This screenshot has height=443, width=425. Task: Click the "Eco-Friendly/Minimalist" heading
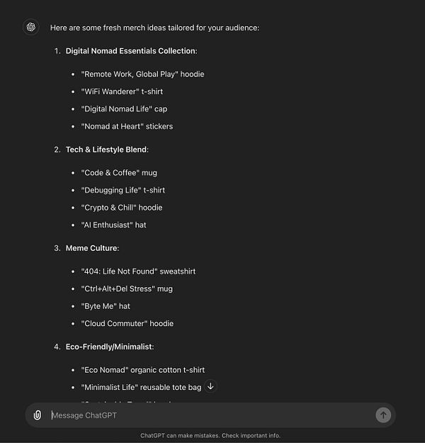tap(110, 347)
